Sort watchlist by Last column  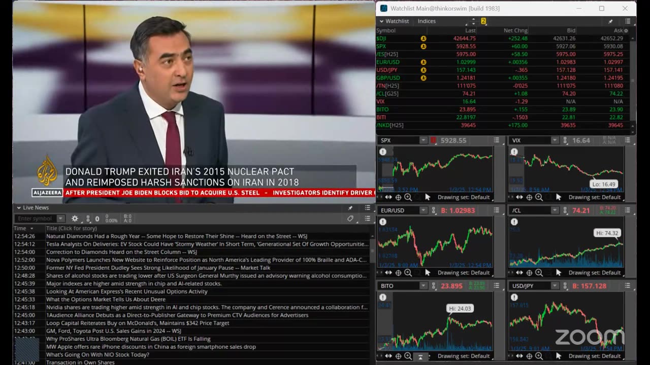[470, 30]
